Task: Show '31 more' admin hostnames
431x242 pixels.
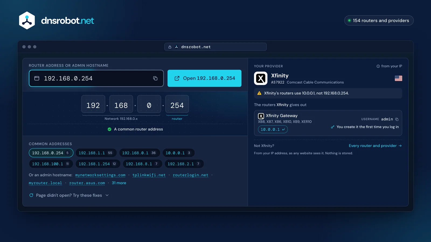Action: coord(119,183)
